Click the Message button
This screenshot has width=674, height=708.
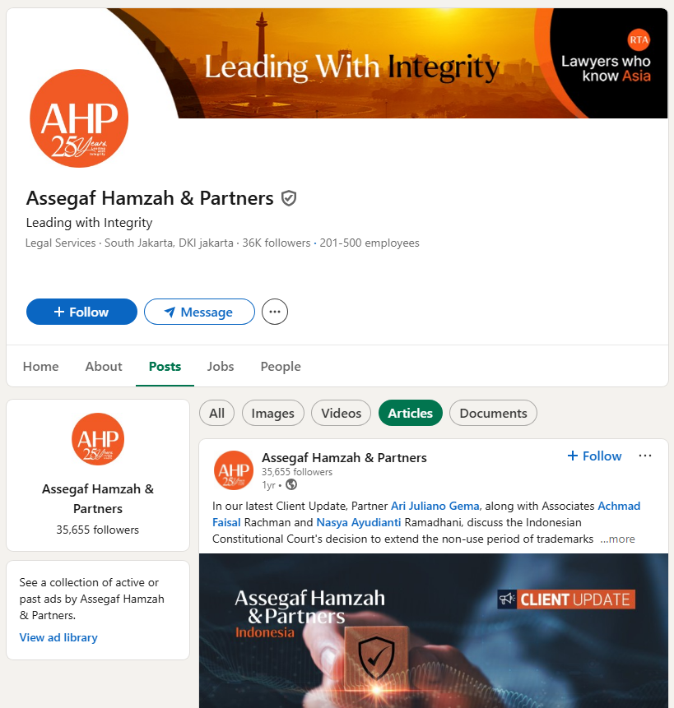(x=199, y=312)
